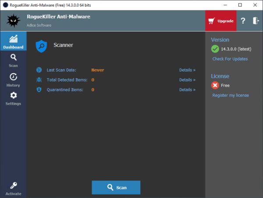This screenshot has width=263, height=198.
Task: Click the Register my license link
Action: click(x=231, y=95)
